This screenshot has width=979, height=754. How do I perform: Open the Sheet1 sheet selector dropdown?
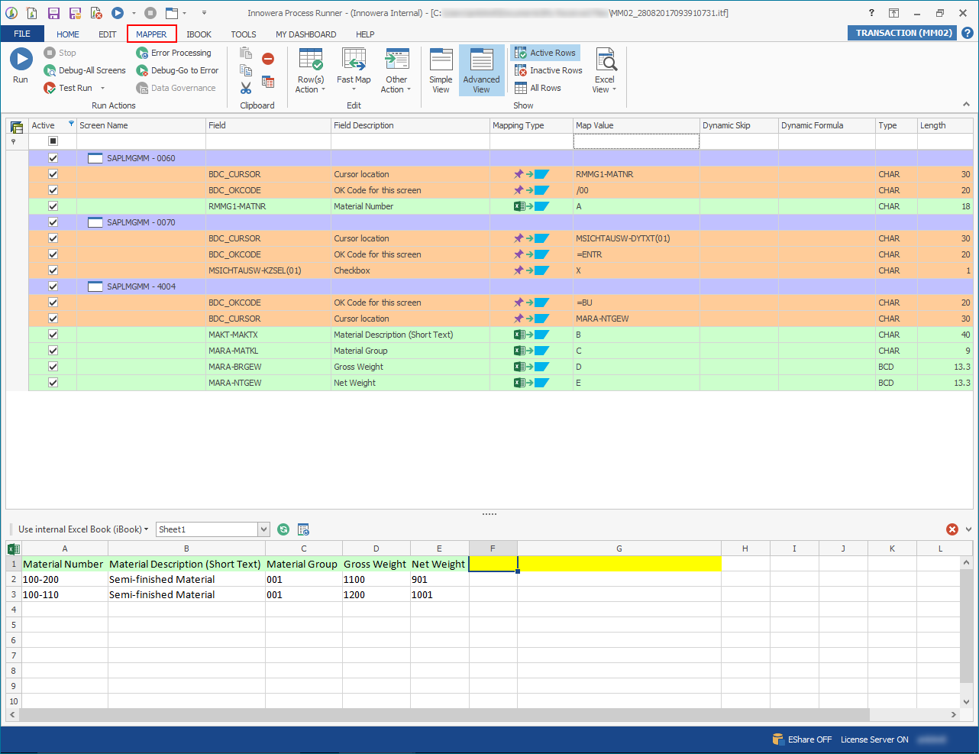click(x=264, y=529)
